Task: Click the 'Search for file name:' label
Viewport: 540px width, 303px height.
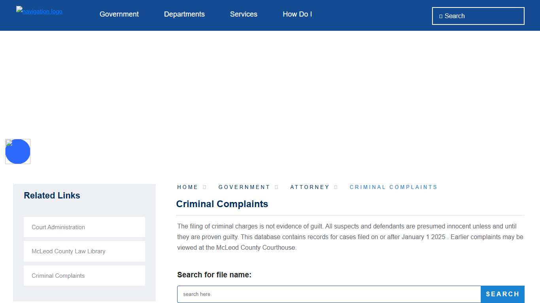Action: [214, 275]
